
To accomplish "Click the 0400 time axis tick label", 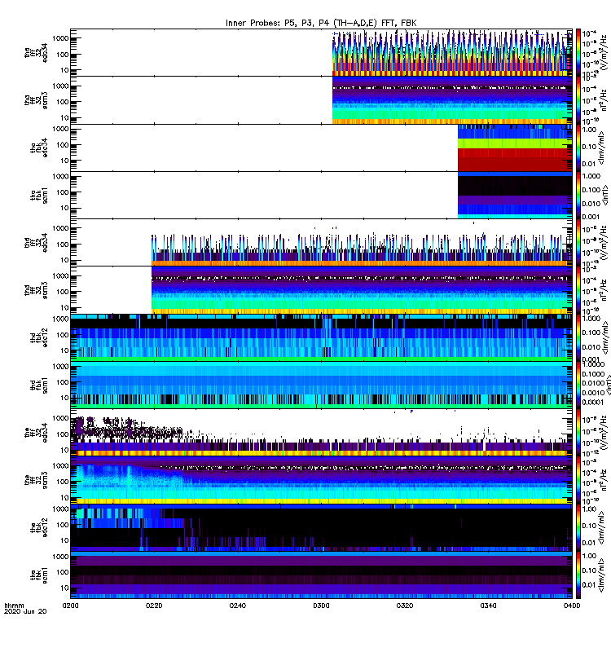I will coord(572,606).
